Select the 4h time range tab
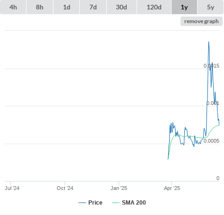224x215 pixels. [13, 7]
